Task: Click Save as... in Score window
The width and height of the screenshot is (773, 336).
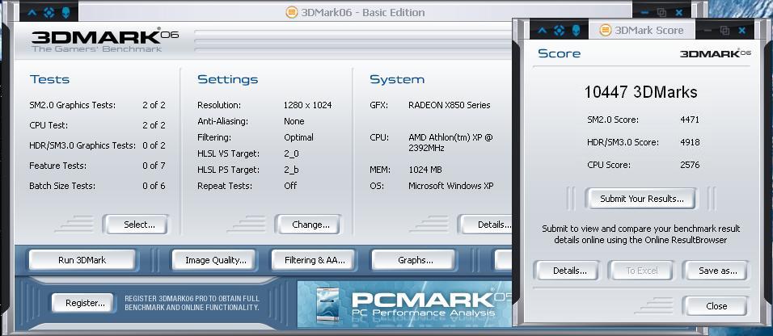Action: 716,271
